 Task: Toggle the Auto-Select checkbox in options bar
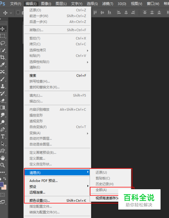click(x=18, y=13)
